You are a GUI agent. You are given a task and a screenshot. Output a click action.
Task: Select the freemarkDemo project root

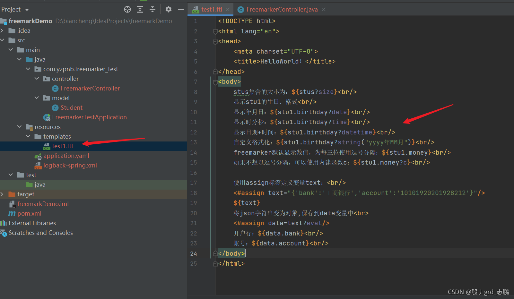(x=30, y=21)
